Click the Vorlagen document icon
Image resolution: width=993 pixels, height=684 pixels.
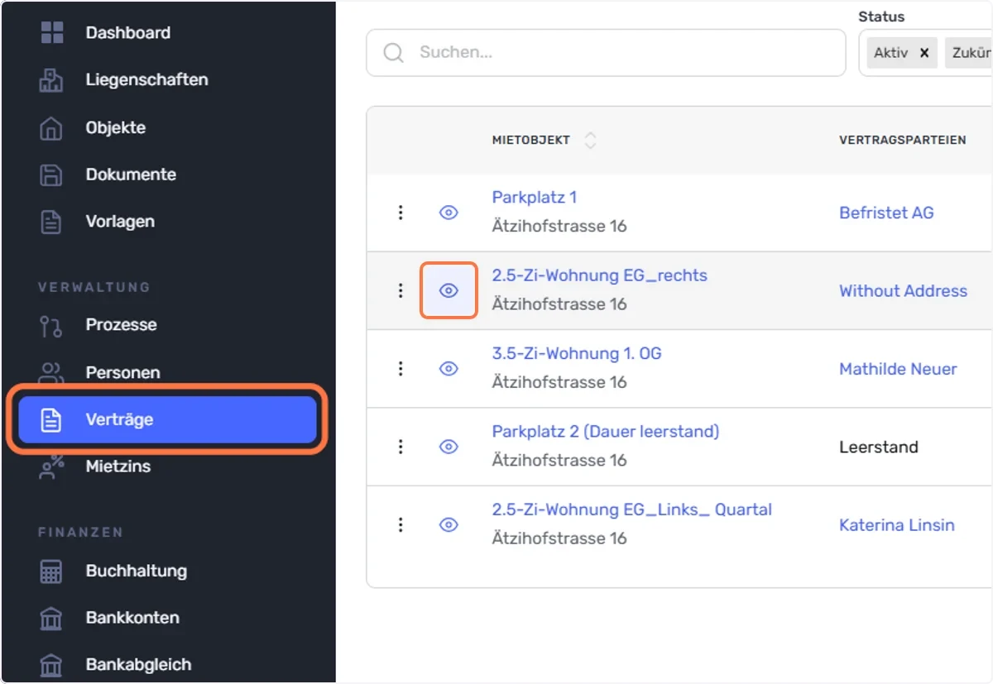52,222
